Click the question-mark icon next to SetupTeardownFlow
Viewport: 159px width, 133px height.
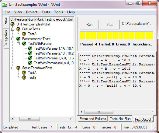click(18, 68)
